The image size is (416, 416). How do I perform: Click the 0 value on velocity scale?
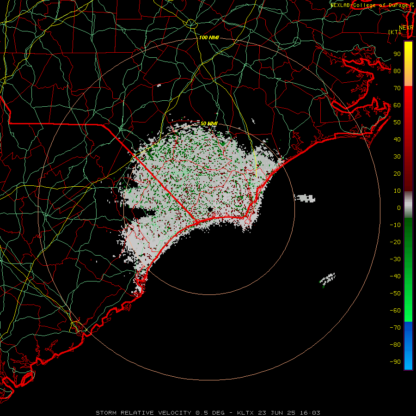click(399, 208)
